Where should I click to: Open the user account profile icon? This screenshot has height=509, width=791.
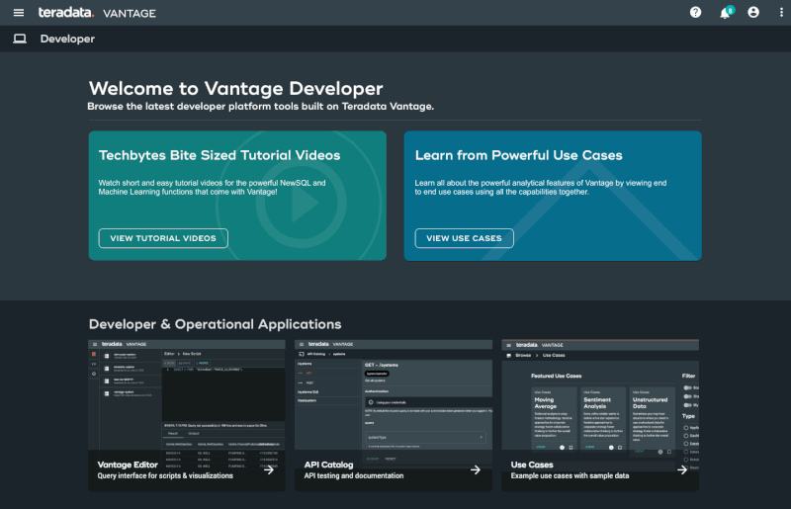click(x=753, y=13)
